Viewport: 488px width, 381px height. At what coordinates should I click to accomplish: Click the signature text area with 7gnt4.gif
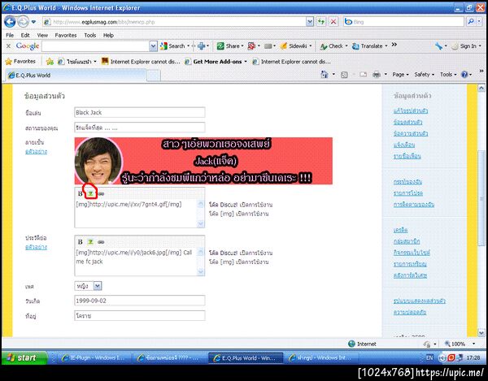pyautogui.click(x=137, y=214)
